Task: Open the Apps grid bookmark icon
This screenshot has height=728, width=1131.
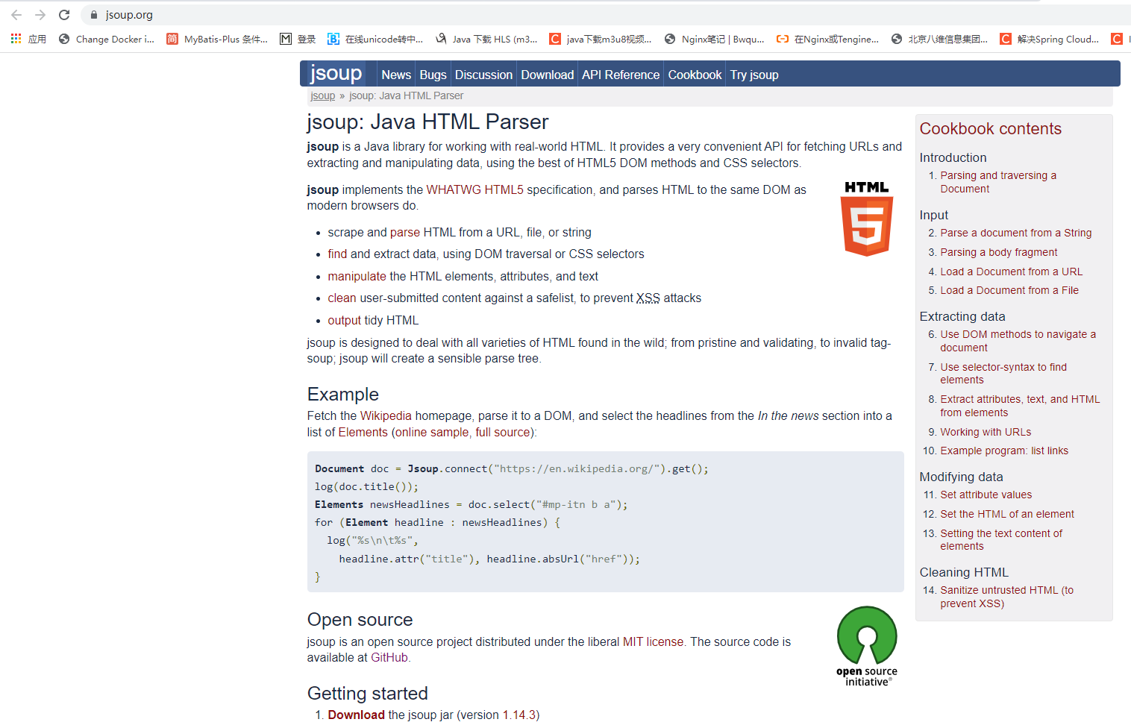Action: [16, 39]
